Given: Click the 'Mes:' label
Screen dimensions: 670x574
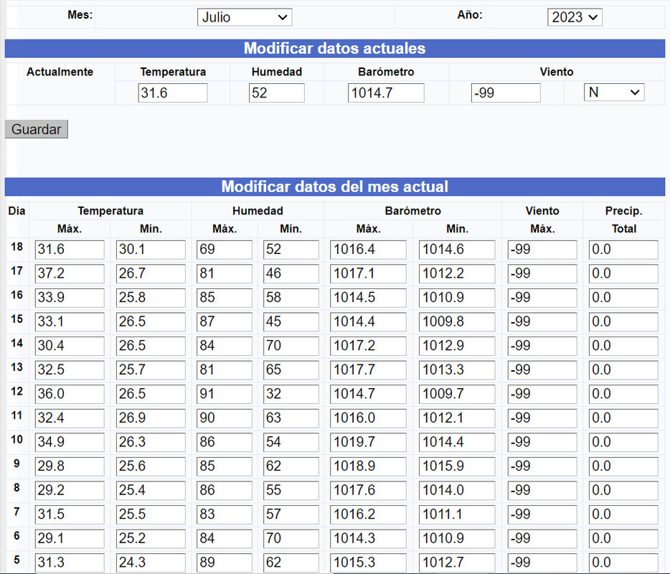Looking at the screenshot, I should point(80,15).
